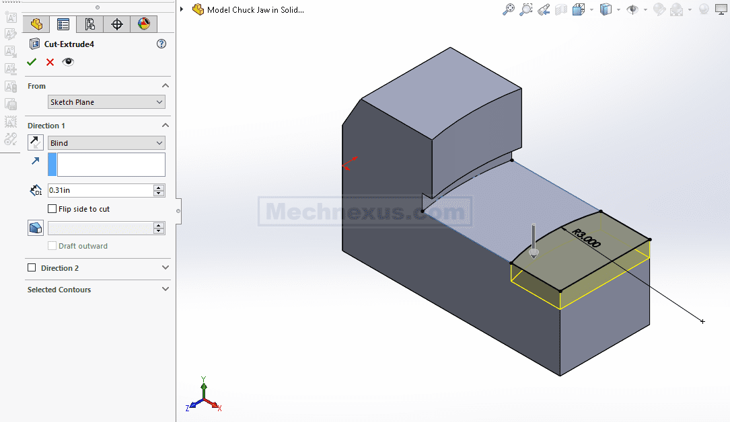Activate Zoom to Area tool
Screen dimensions: 730x422
526,9
